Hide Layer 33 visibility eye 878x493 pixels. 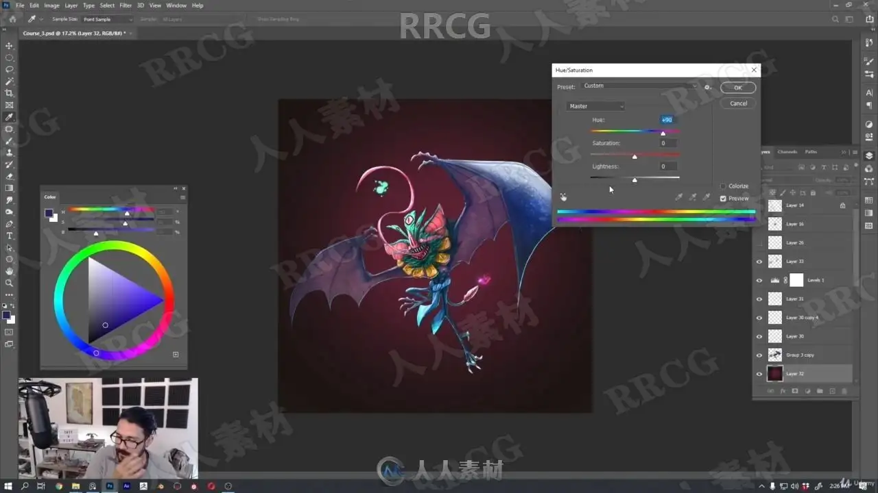tap(759, 262)
